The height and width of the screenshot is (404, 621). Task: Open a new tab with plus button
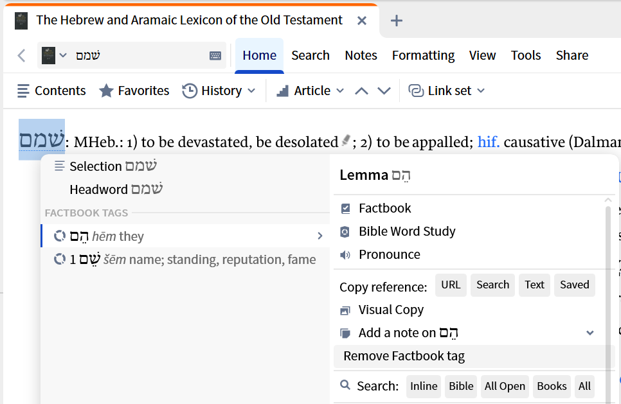click(x=397, y=21)
